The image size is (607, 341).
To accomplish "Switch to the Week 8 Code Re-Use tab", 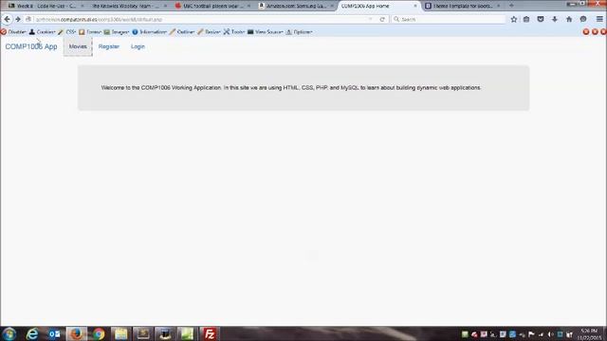I will 46,6.
